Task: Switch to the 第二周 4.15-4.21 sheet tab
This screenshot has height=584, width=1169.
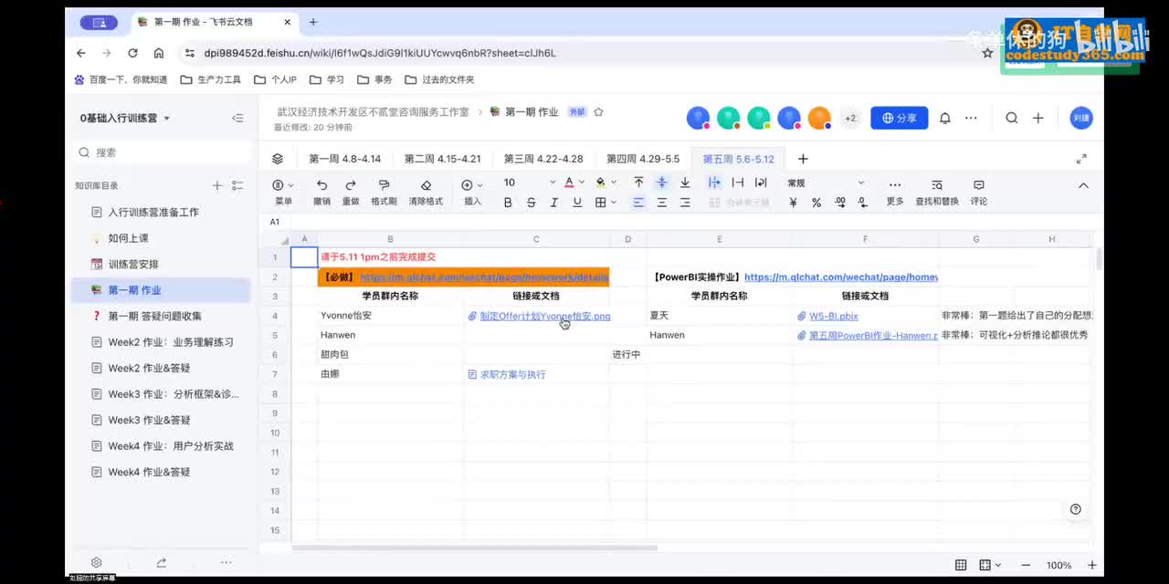Action: click(442, 159)
